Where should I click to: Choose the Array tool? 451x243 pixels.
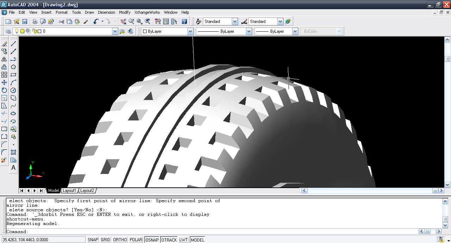tap(4, 75)
